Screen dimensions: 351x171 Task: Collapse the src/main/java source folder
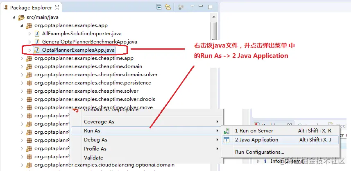(x=14, y=17)
